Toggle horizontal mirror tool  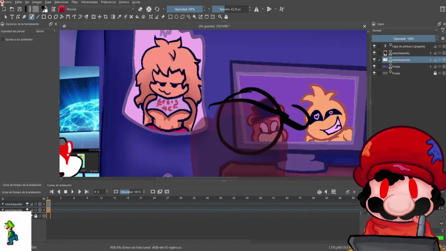pos(256,9)
